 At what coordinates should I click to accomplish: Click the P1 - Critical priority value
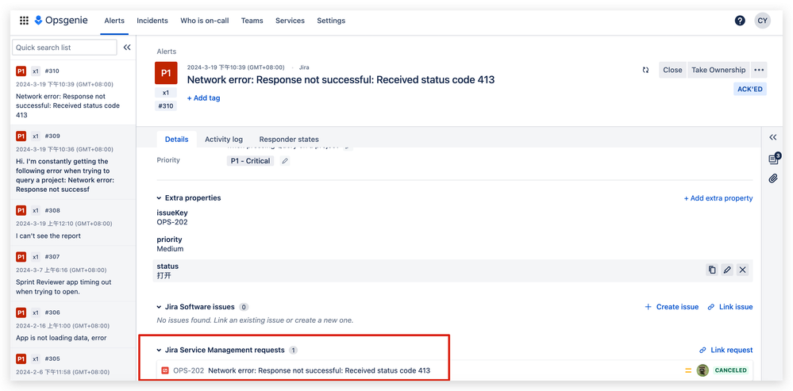click(x=250, y=161)
